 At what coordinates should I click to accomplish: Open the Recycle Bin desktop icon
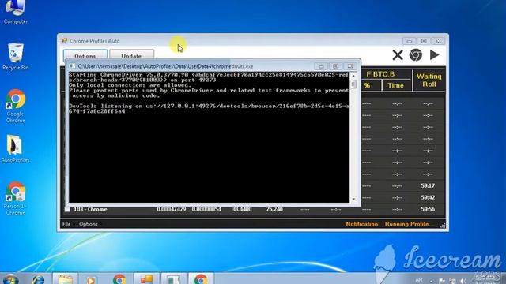pyautogui.click(x=16, y=57)
